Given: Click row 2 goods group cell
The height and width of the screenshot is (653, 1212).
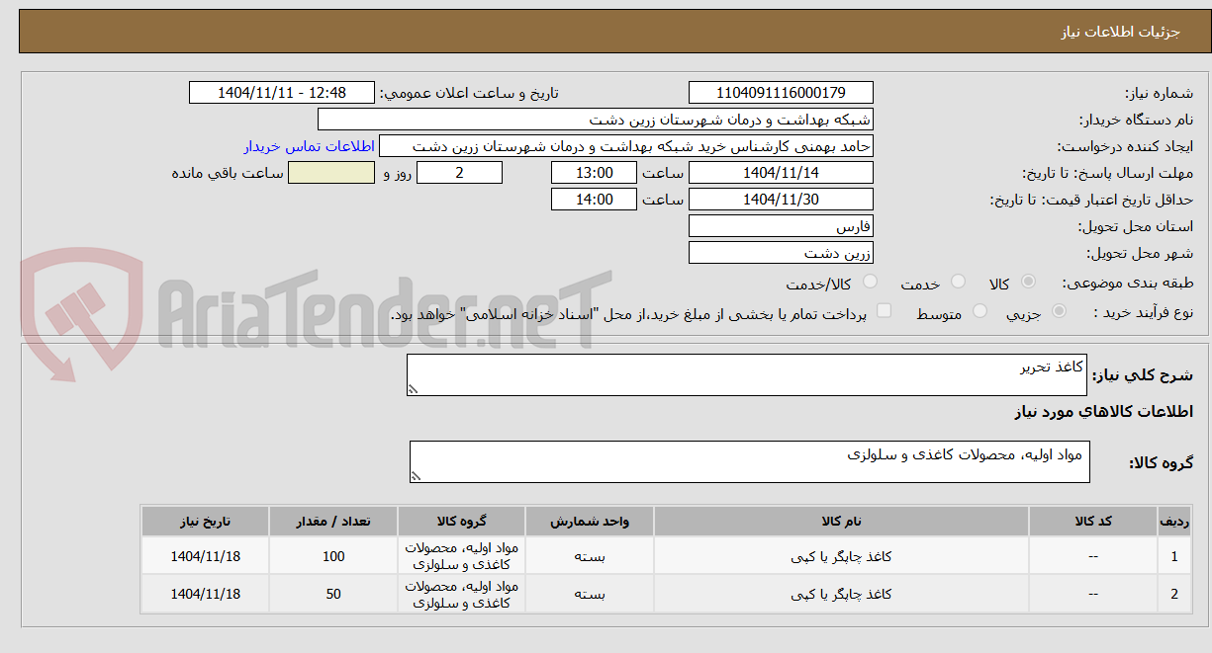Looking at the screenshot, I should click(462, 594).
